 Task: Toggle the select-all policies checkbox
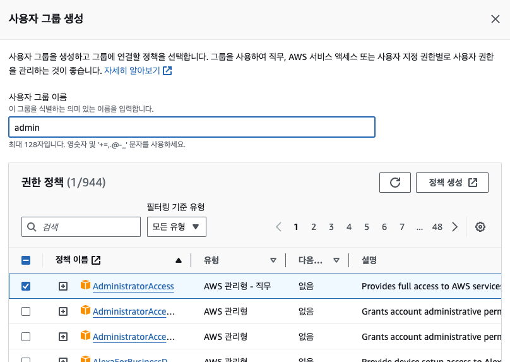26,260
